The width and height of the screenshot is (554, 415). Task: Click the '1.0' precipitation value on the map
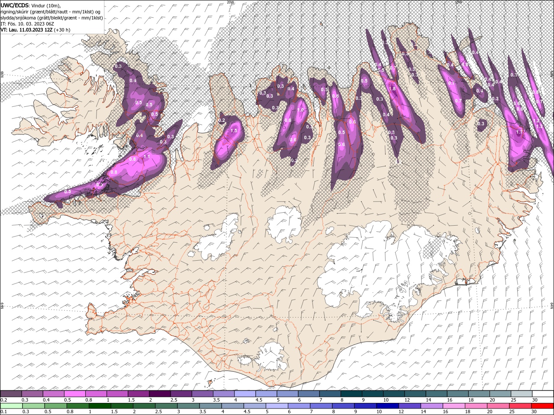coord(301,110)
